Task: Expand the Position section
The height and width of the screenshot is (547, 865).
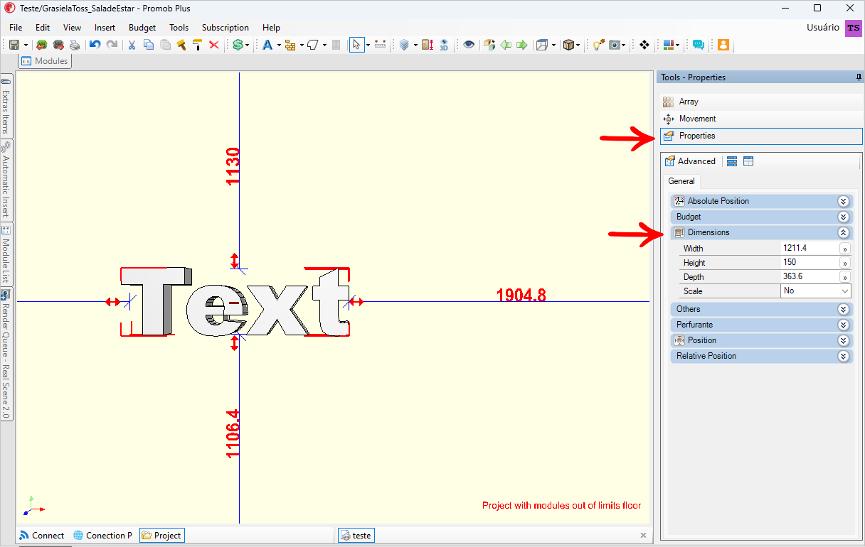Action: click(844, 340)
